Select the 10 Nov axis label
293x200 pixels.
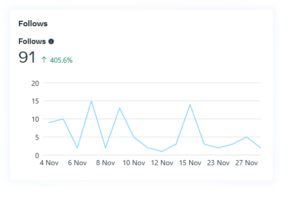pyautogui.click(x=134, y=163)
